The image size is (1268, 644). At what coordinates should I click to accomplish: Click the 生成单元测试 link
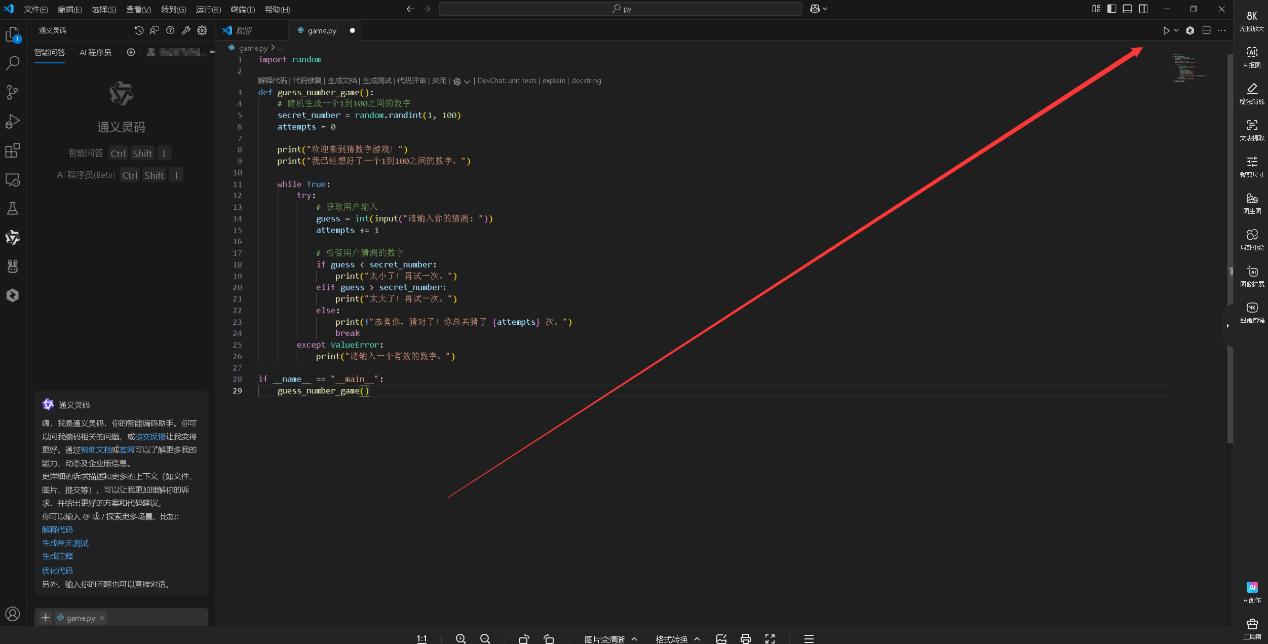pyautogui.click(x=65, y=543)
